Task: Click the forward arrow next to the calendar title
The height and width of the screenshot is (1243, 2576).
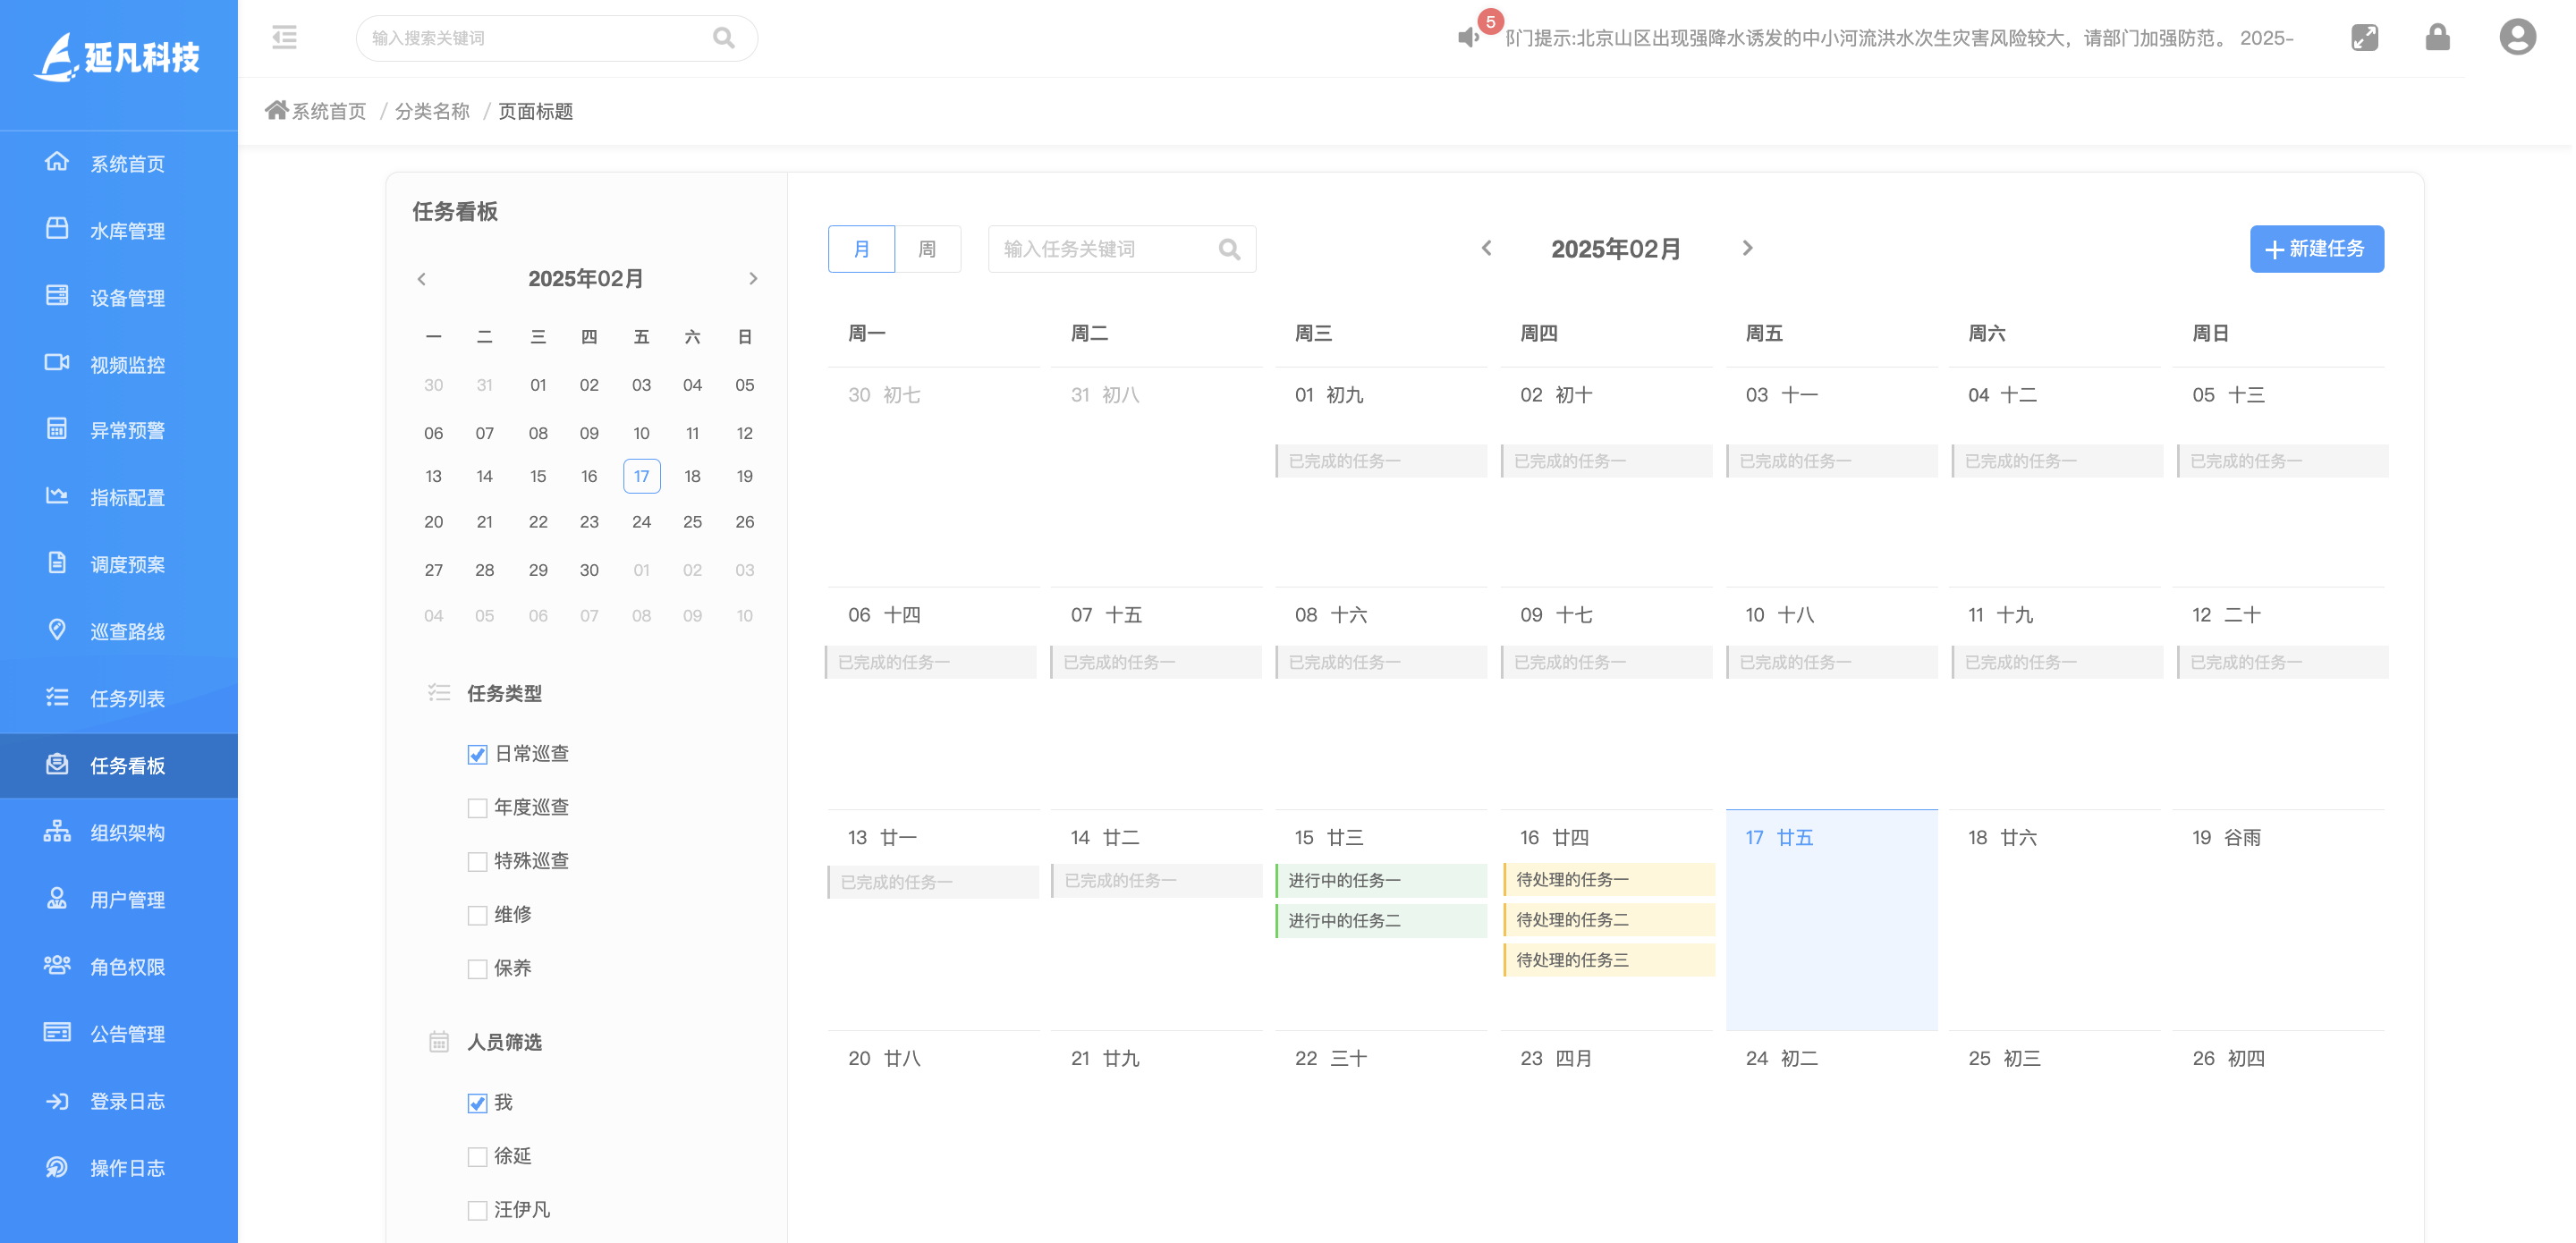Action: pyautogui.click(x=1747, y=248)
